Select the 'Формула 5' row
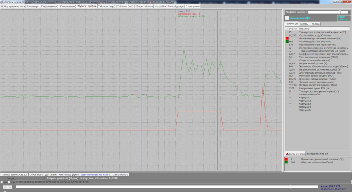The width and height of the screenshot is (352, 192). [318, 110]
